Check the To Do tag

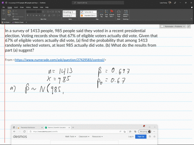click(x=89, y=12)
